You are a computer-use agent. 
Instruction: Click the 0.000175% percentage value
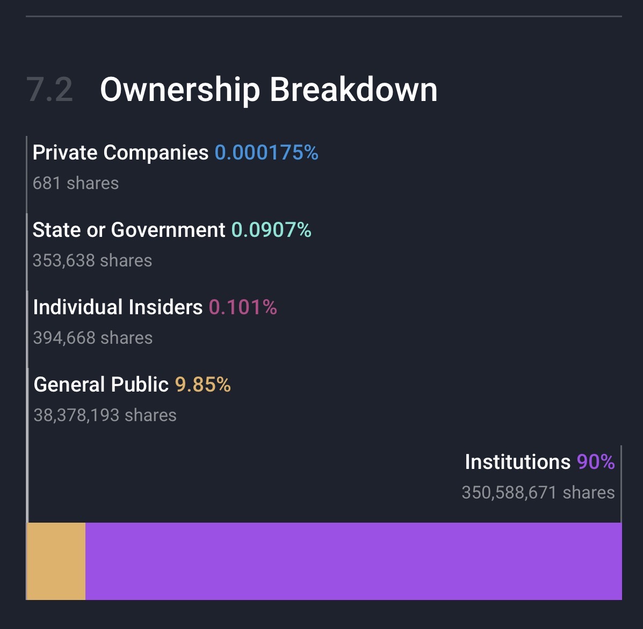(266, 153)
